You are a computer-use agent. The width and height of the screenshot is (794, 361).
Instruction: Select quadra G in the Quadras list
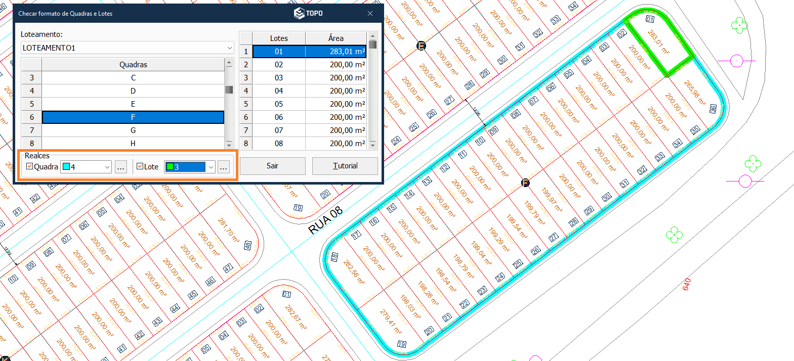point(133,130)
